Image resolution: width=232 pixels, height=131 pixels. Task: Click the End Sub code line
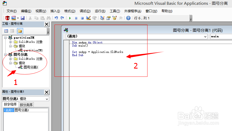(x=78, y=55)
